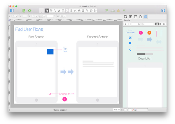Select the pink number 1 circle on canvas
This screenshot has width=175, height=124.
(65, 99)
